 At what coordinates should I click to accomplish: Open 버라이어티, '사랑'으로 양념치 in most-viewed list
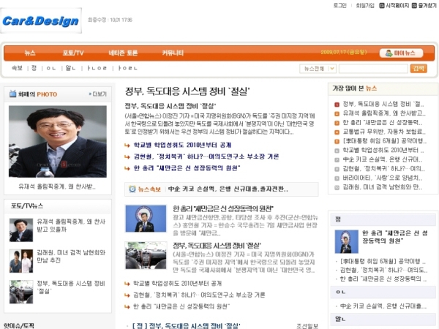tap(383, 178)
